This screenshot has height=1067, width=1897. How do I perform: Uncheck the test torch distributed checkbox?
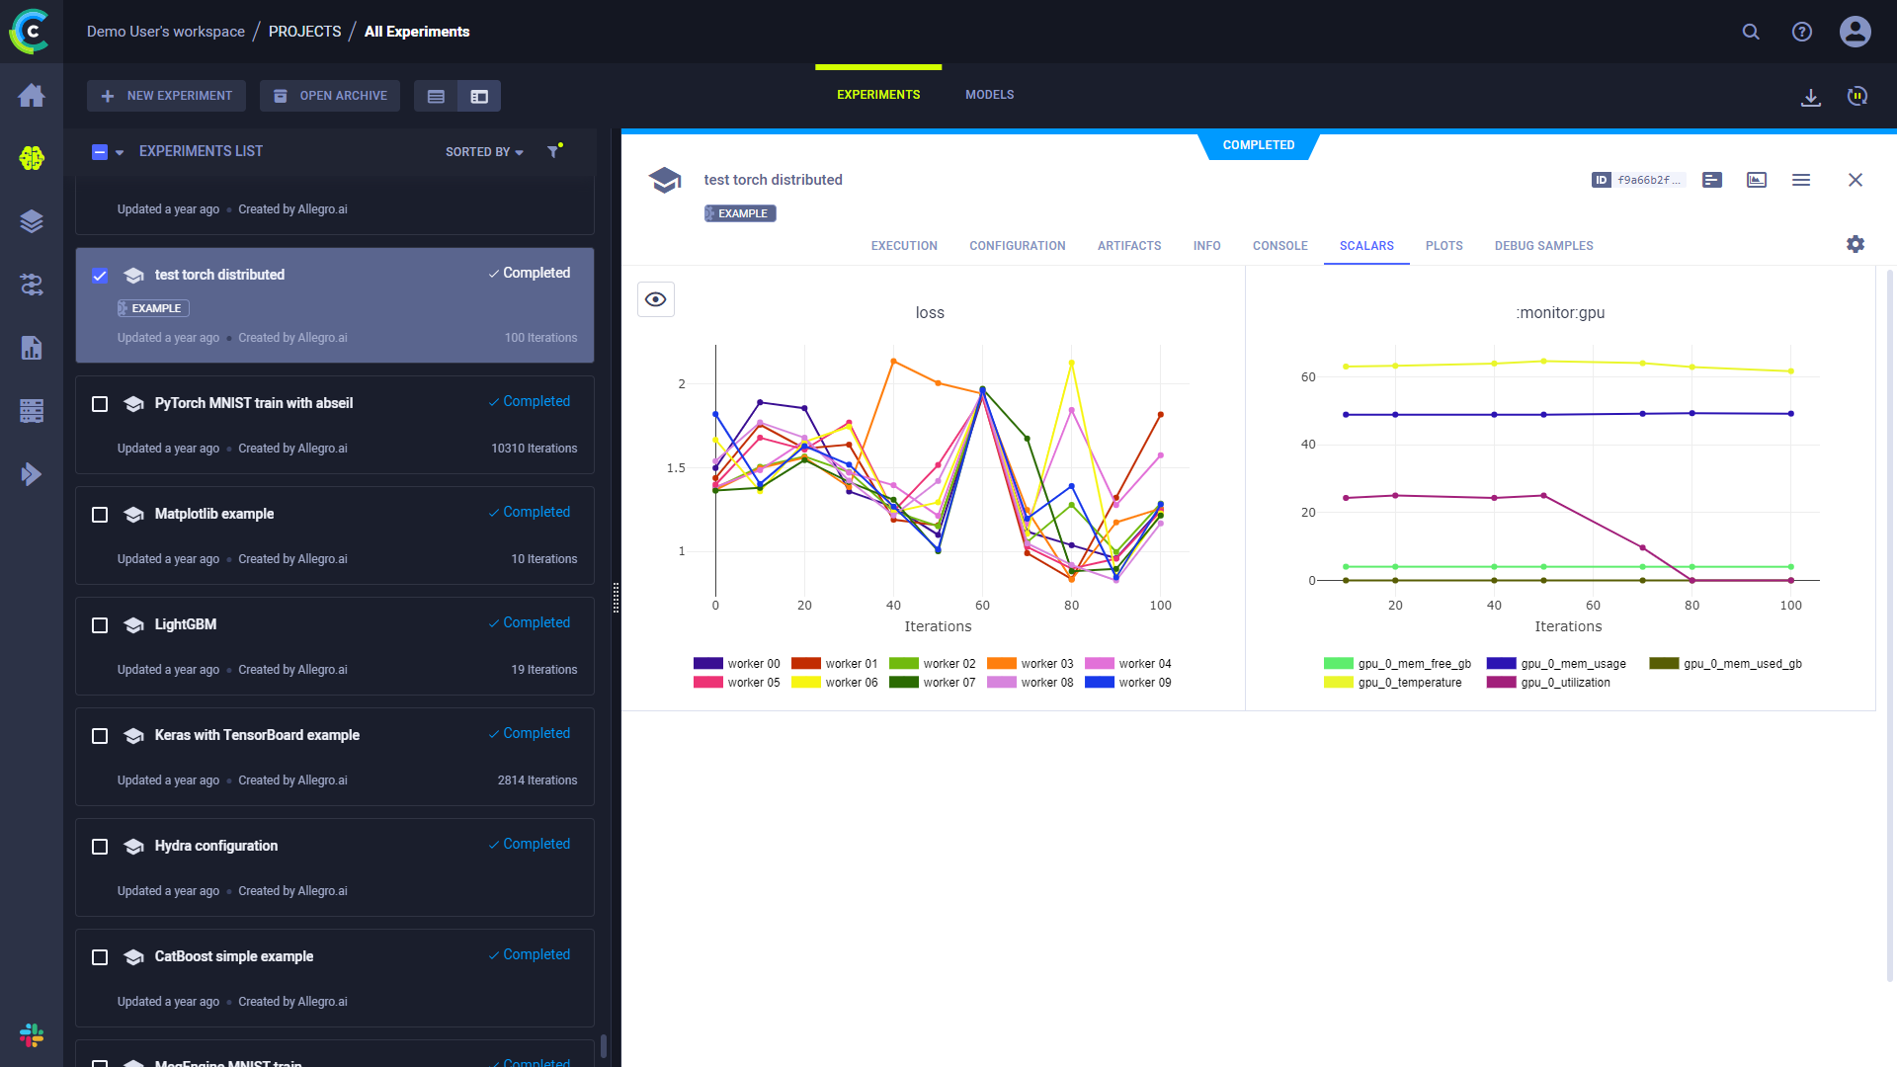(100, 276)
